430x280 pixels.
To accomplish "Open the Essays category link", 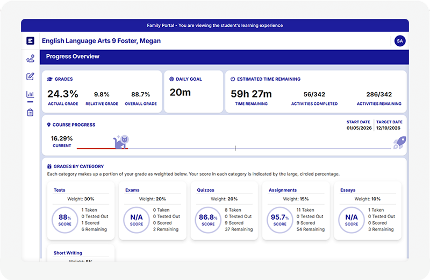I will (348, 190).
